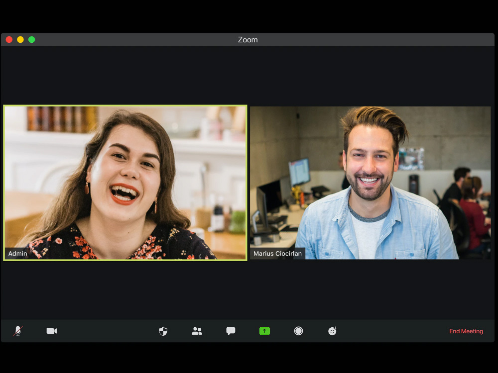
Task: Open the Reactions smiley icon
Action: pos(332,331)
